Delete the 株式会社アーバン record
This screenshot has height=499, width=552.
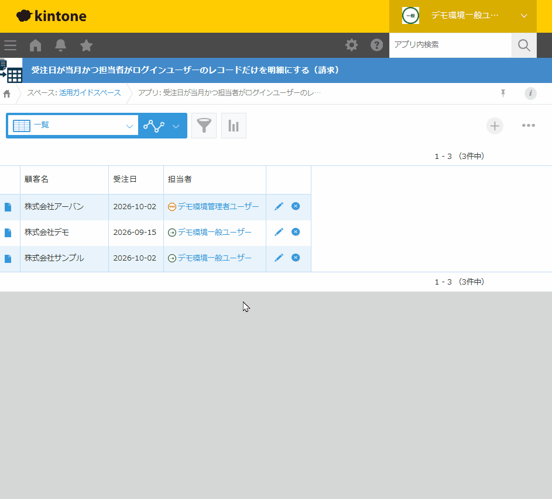[x=296, y=206]
